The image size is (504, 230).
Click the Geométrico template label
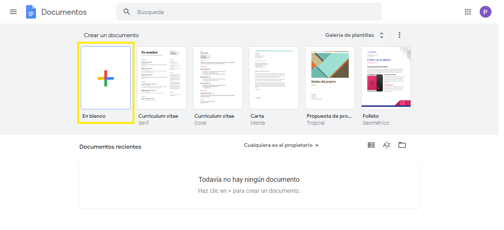(376, 123)
